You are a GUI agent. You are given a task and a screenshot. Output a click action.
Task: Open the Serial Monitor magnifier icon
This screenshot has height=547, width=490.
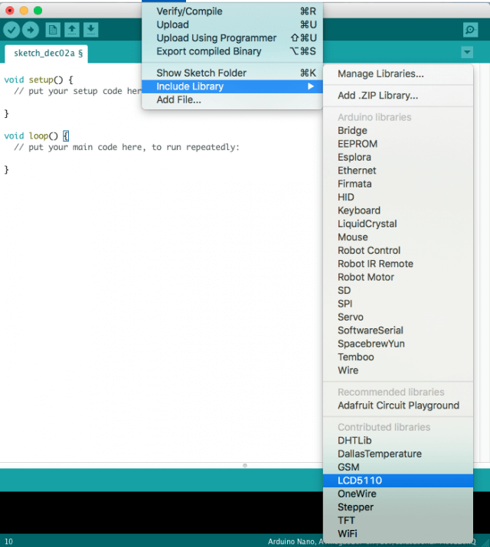pyautogui.click(x=470, y=30)
